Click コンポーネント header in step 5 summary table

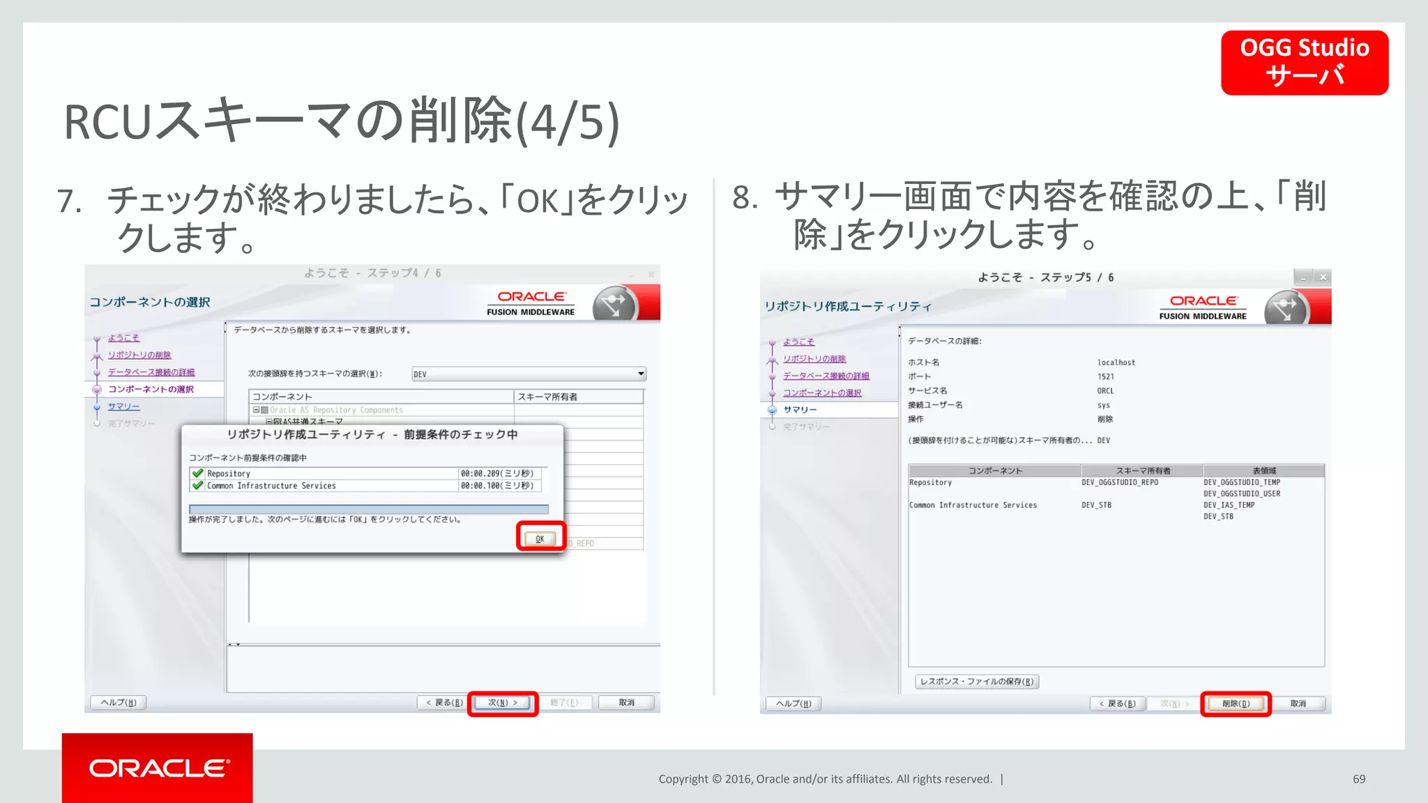(x=995, y=471)
